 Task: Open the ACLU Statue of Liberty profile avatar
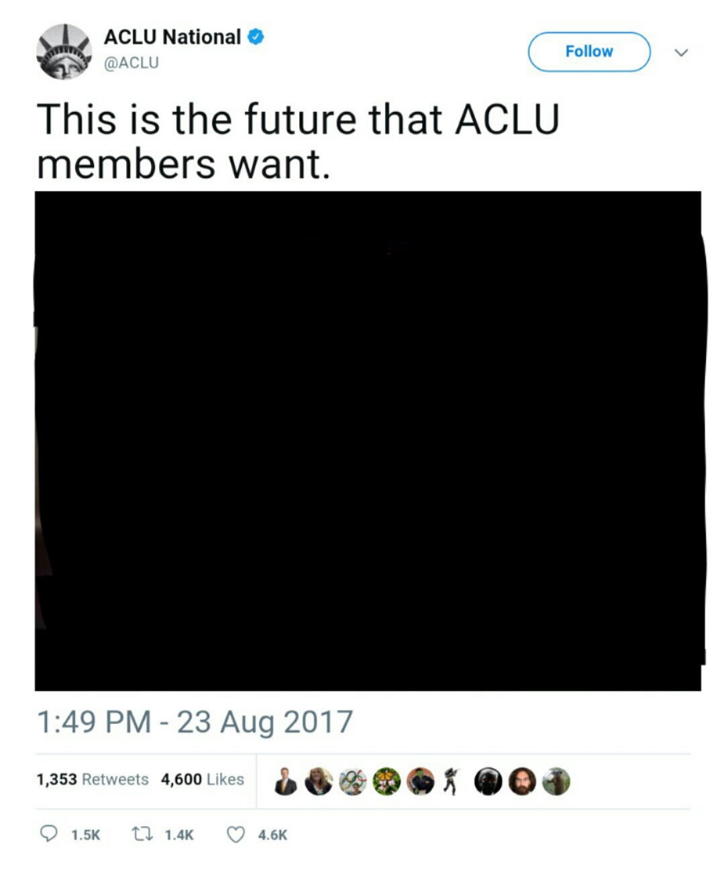pyautogui.click(x=64, y=52)
